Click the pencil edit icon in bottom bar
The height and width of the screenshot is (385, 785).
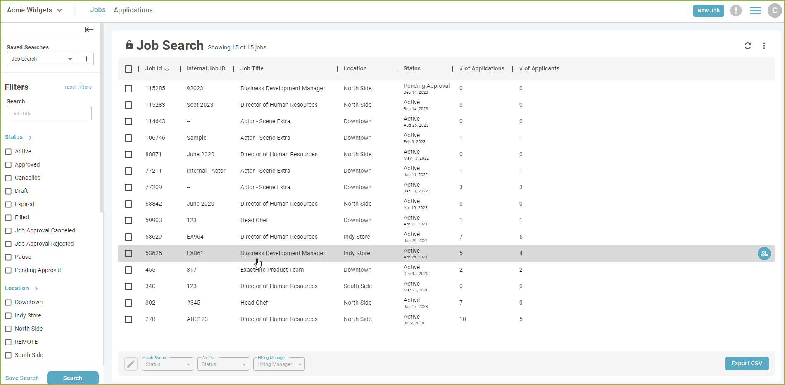131,364
